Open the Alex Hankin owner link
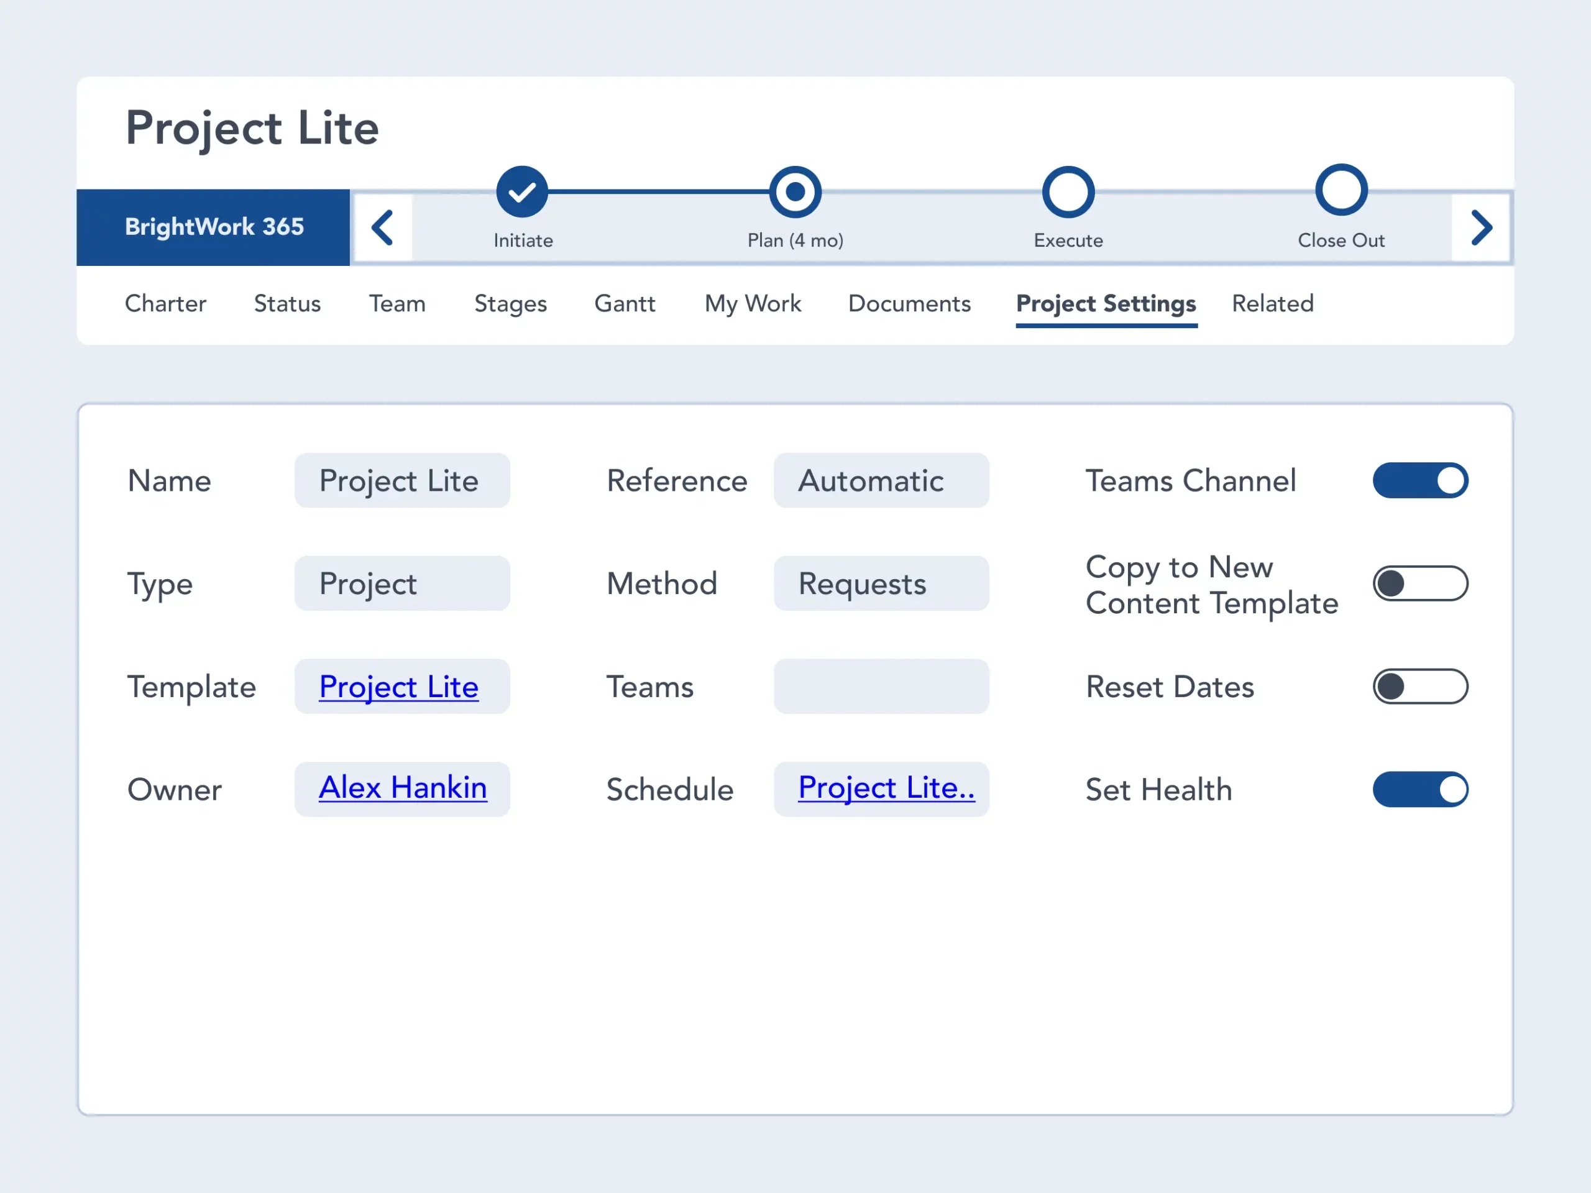 click(403, 788)
